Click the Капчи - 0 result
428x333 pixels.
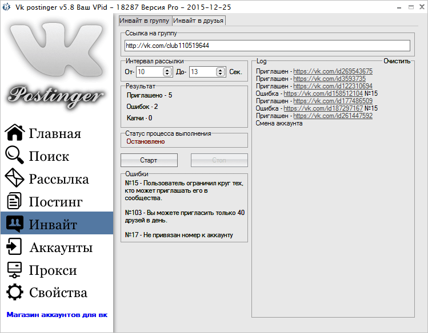click(139, 118)
